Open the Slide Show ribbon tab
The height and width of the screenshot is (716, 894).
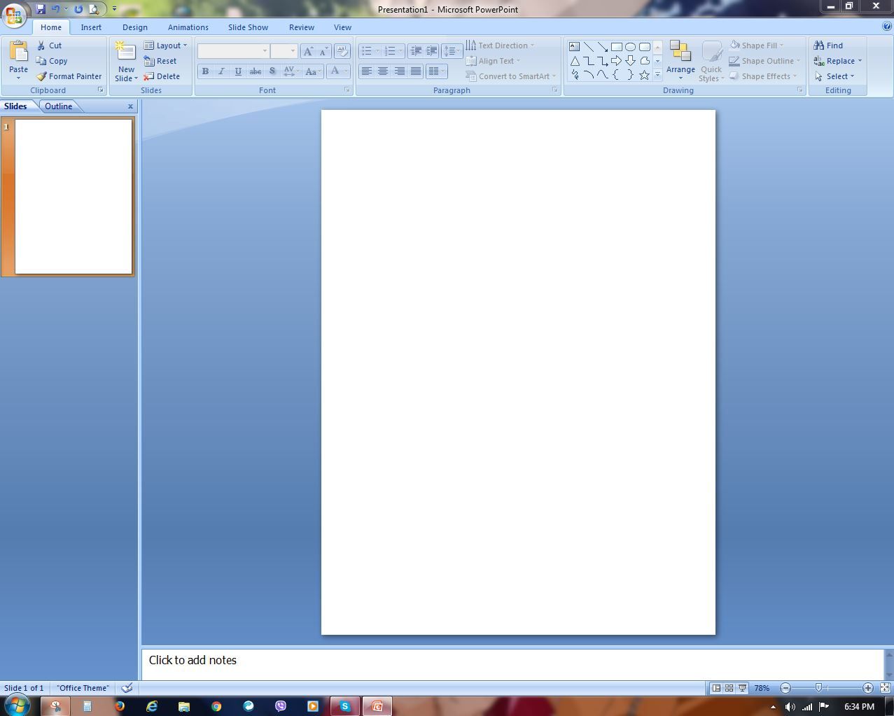point(248,27)
